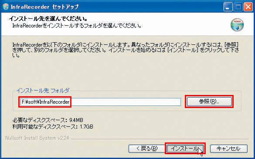
Task: Select the text '利用可能なディスクスペース: 1.7GB'
Action: 53,127
